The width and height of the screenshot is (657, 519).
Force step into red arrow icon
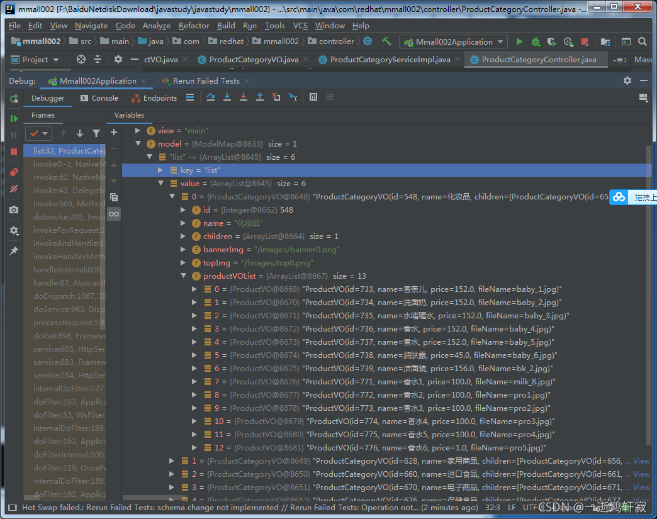(x=243, y=97)
